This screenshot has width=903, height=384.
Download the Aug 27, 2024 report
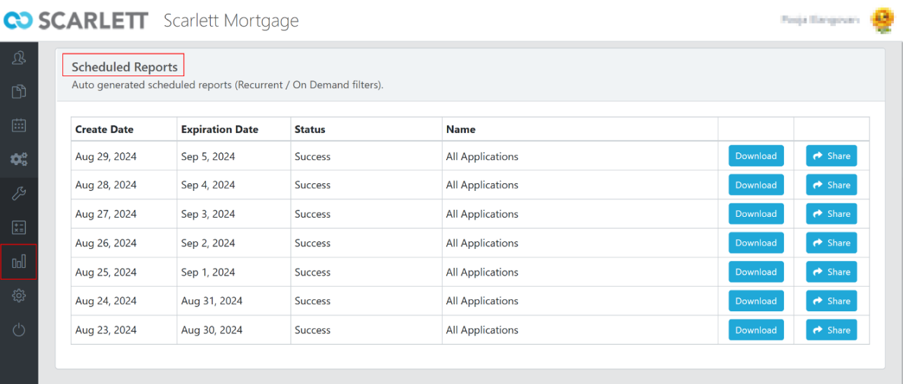[x=756, y=214]
